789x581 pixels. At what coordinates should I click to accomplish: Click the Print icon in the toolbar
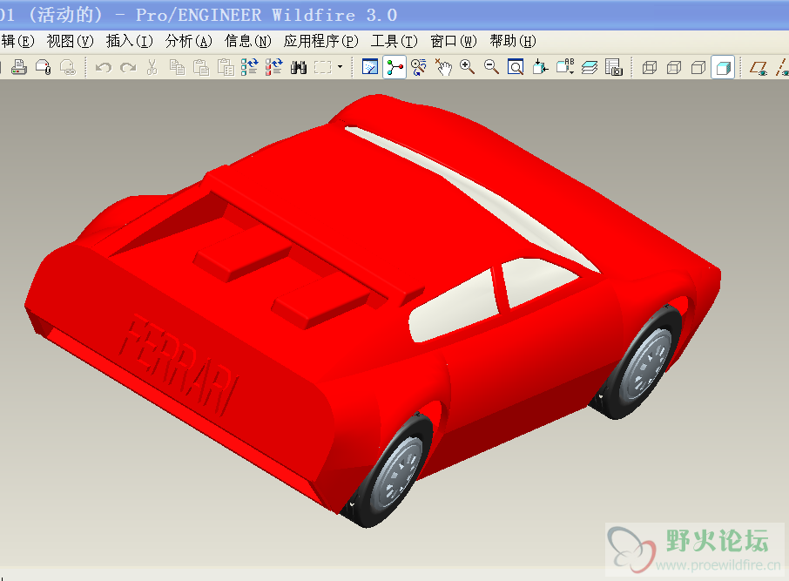pyautogui.click(x=19, y=67)
